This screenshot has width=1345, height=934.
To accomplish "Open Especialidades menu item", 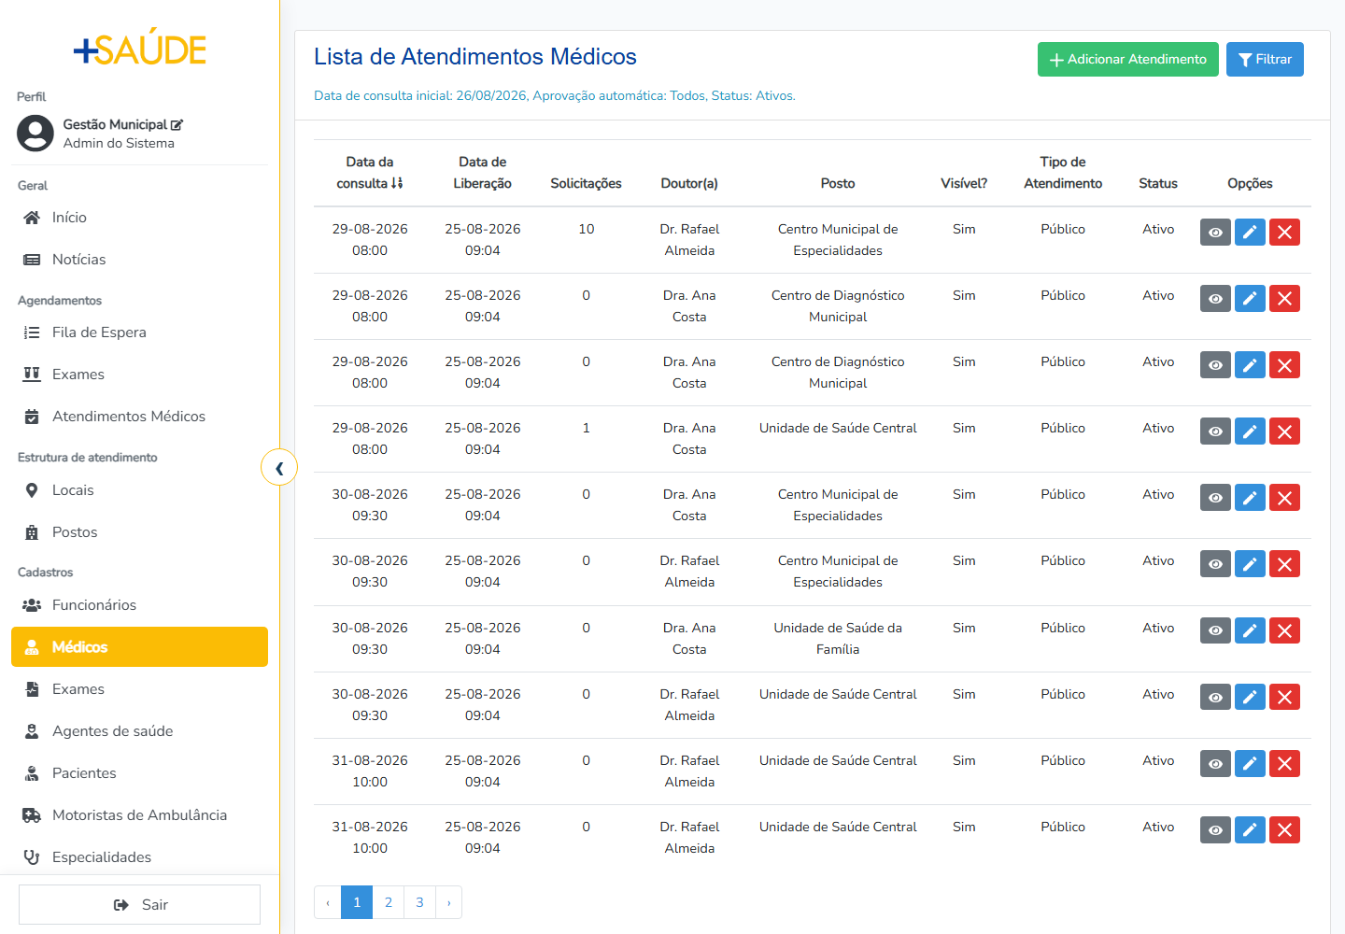I will (x=139, y=857).
